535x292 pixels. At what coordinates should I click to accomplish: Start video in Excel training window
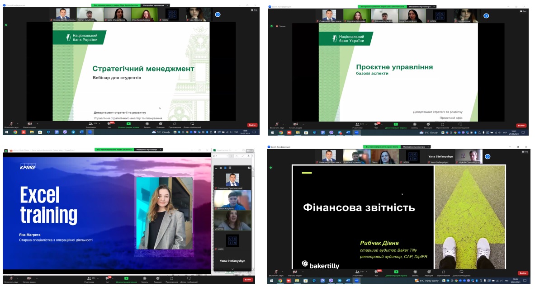pos(29,279)
